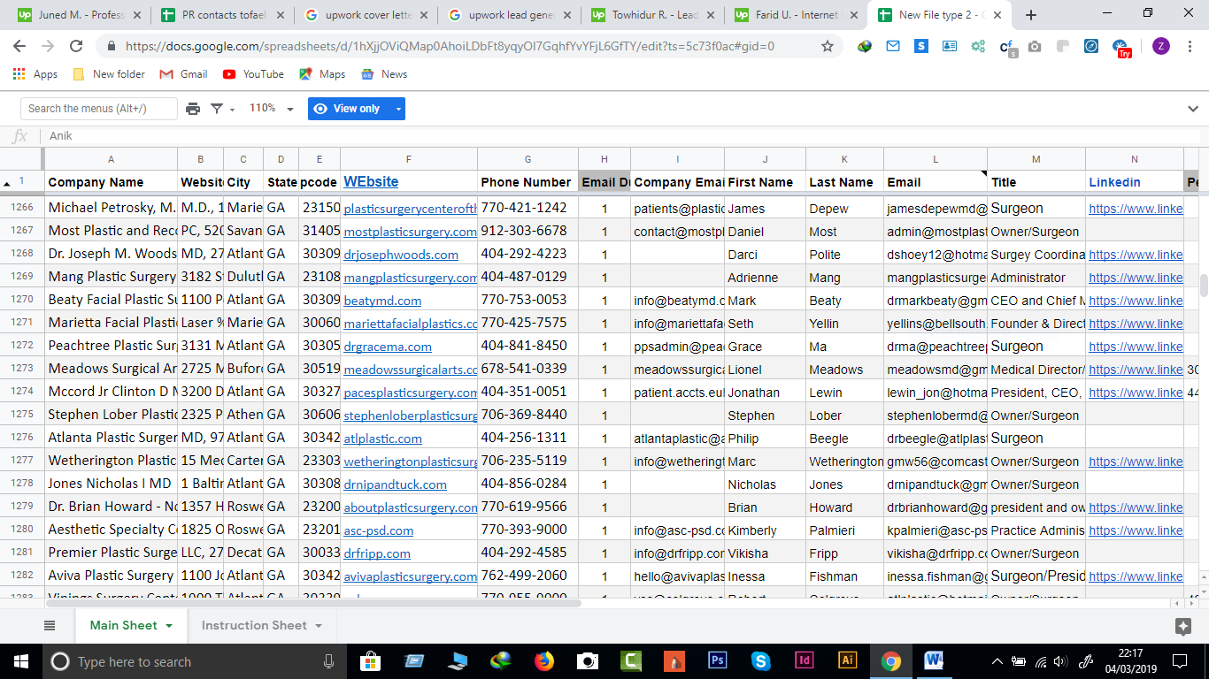Viewport: 1209px width, 679px height.
Task: Collapse the toolbar with the top-right chevron
Action: pos(1192,109)
